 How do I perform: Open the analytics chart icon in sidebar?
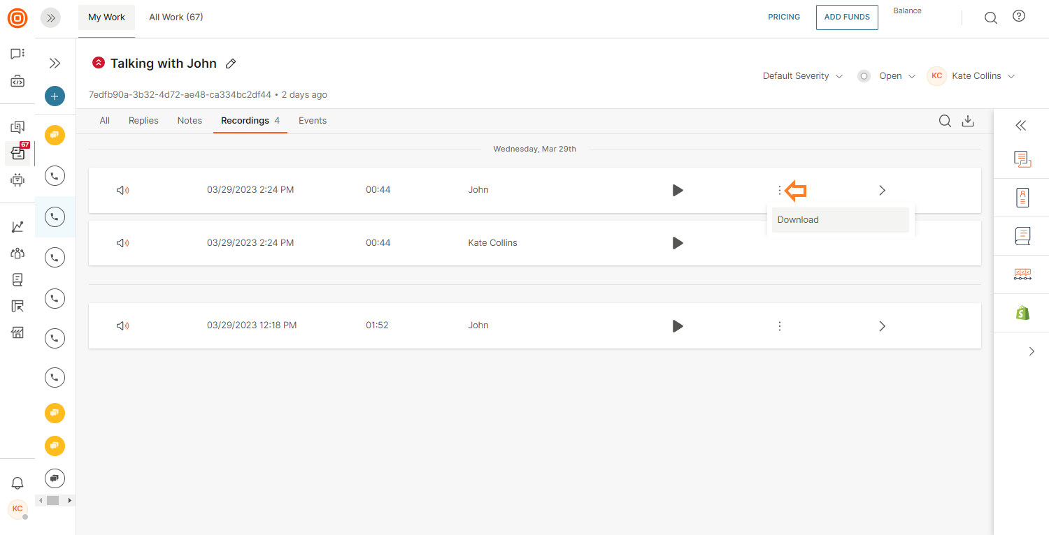point(17,227)
